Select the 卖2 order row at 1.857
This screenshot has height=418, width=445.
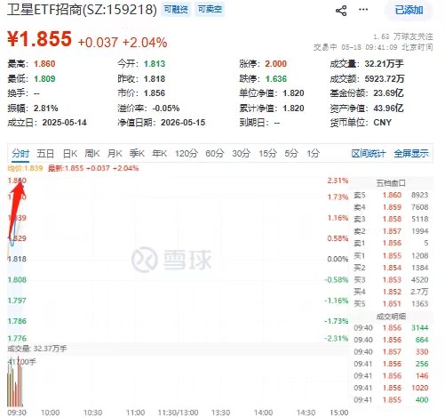tap(391, 231)
